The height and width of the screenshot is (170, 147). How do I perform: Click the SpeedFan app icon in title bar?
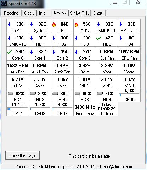coord(4,3)
